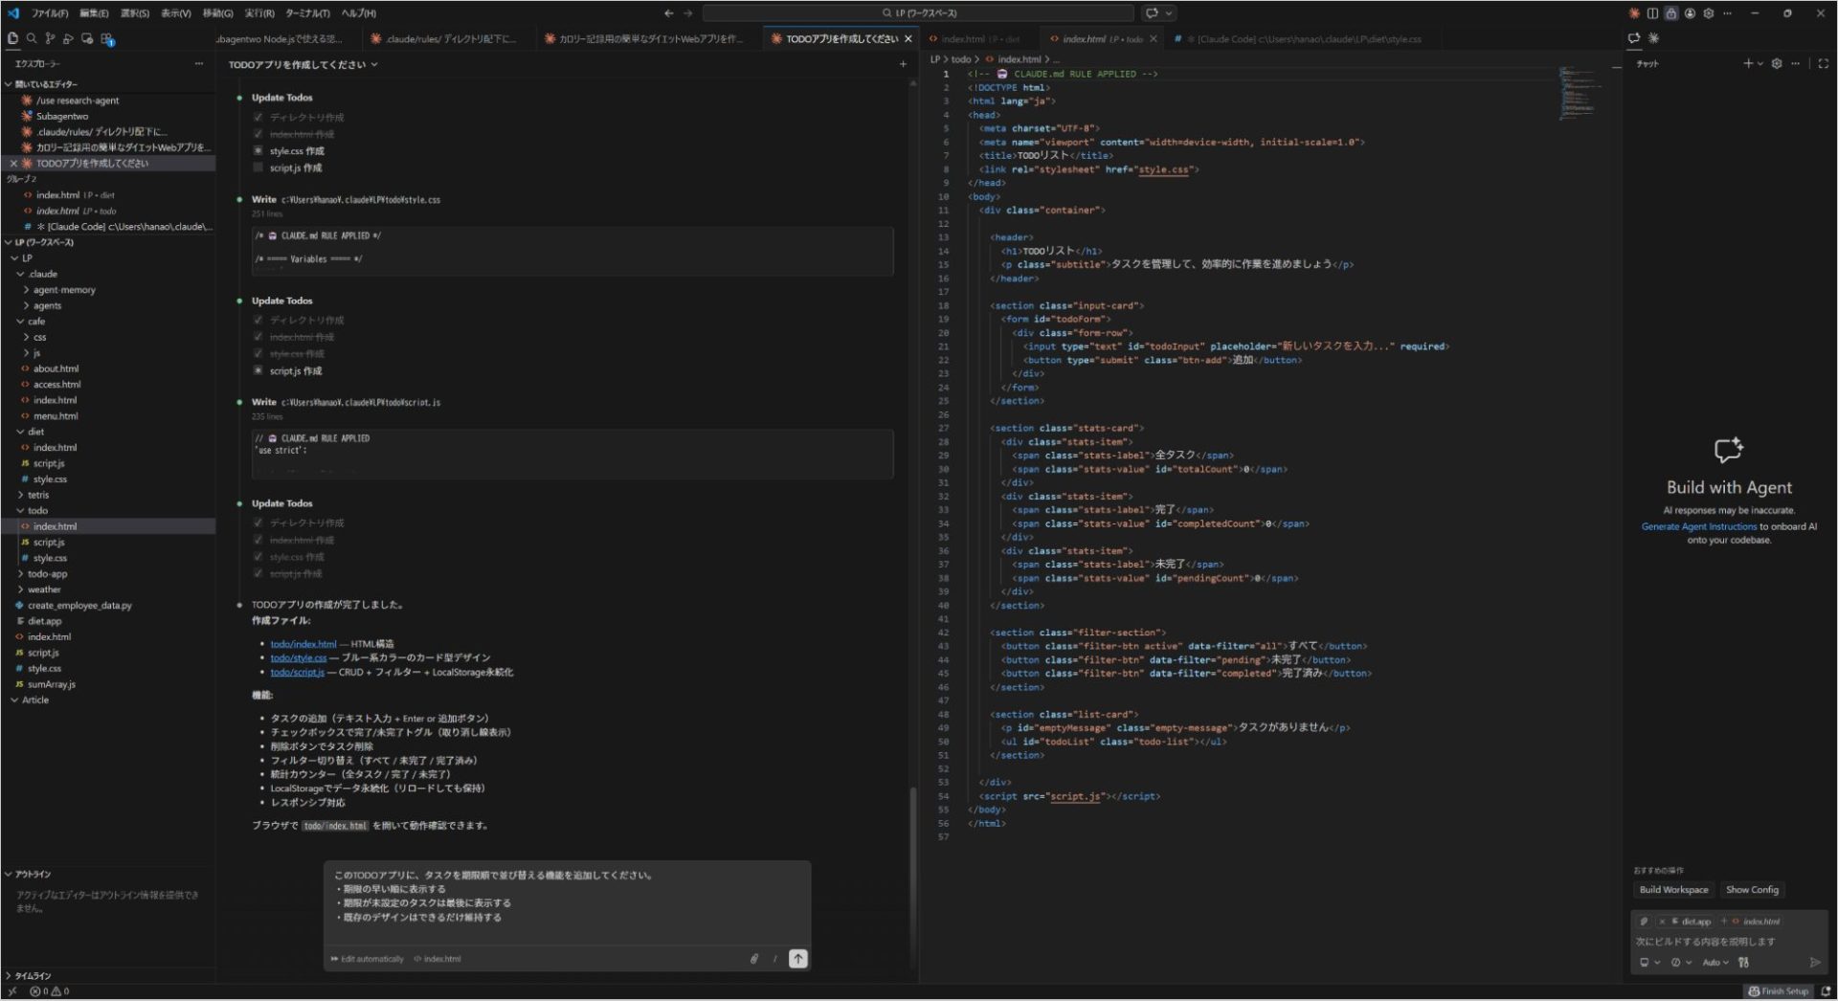
Task: Switch to the index.html LP todo editor tab
Action: click(1098, 39)
